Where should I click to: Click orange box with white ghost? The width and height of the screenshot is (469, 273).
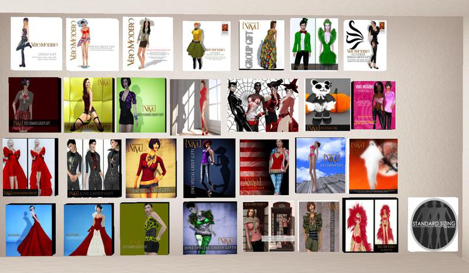[373, 166]
